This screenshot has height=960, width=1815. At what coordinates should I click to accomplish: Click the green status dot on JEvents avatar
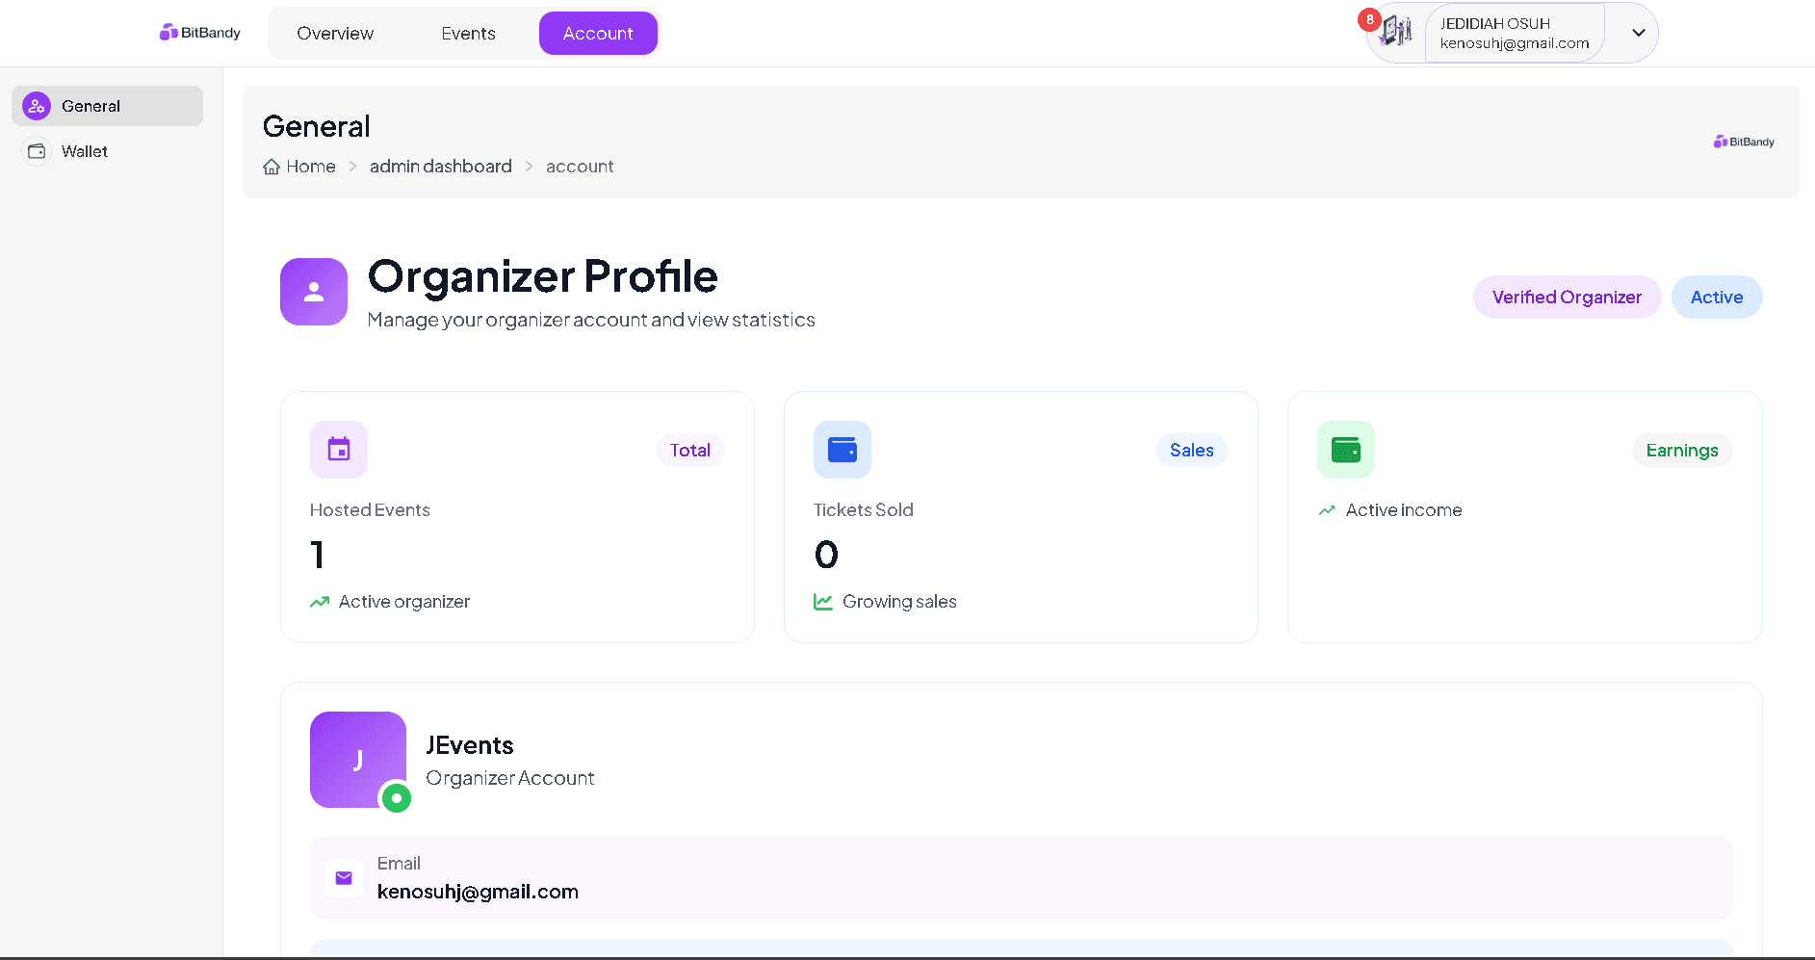pos(397,798)
